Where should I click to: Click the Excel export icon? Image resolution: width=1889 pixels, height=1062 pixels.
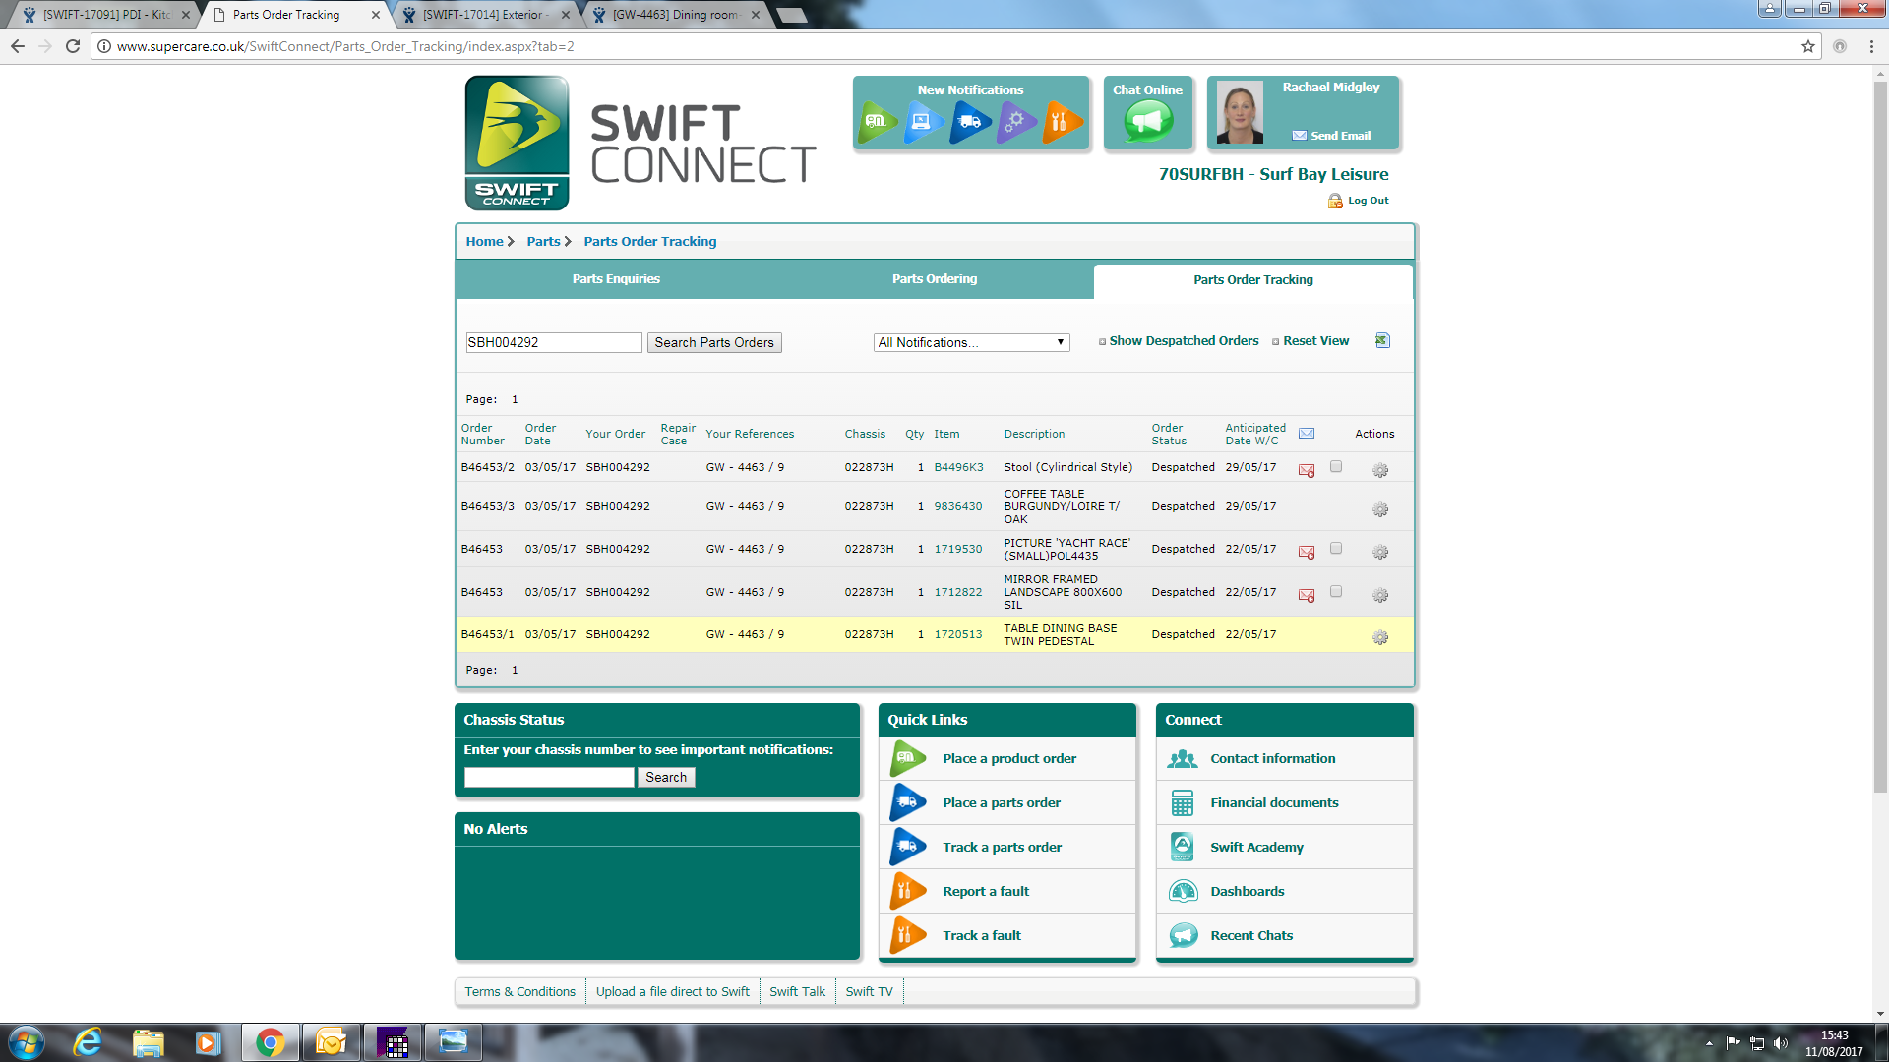[1382, 340]
